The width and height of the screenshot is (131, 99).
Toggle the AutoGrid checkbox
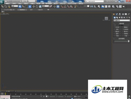point(117,25)
